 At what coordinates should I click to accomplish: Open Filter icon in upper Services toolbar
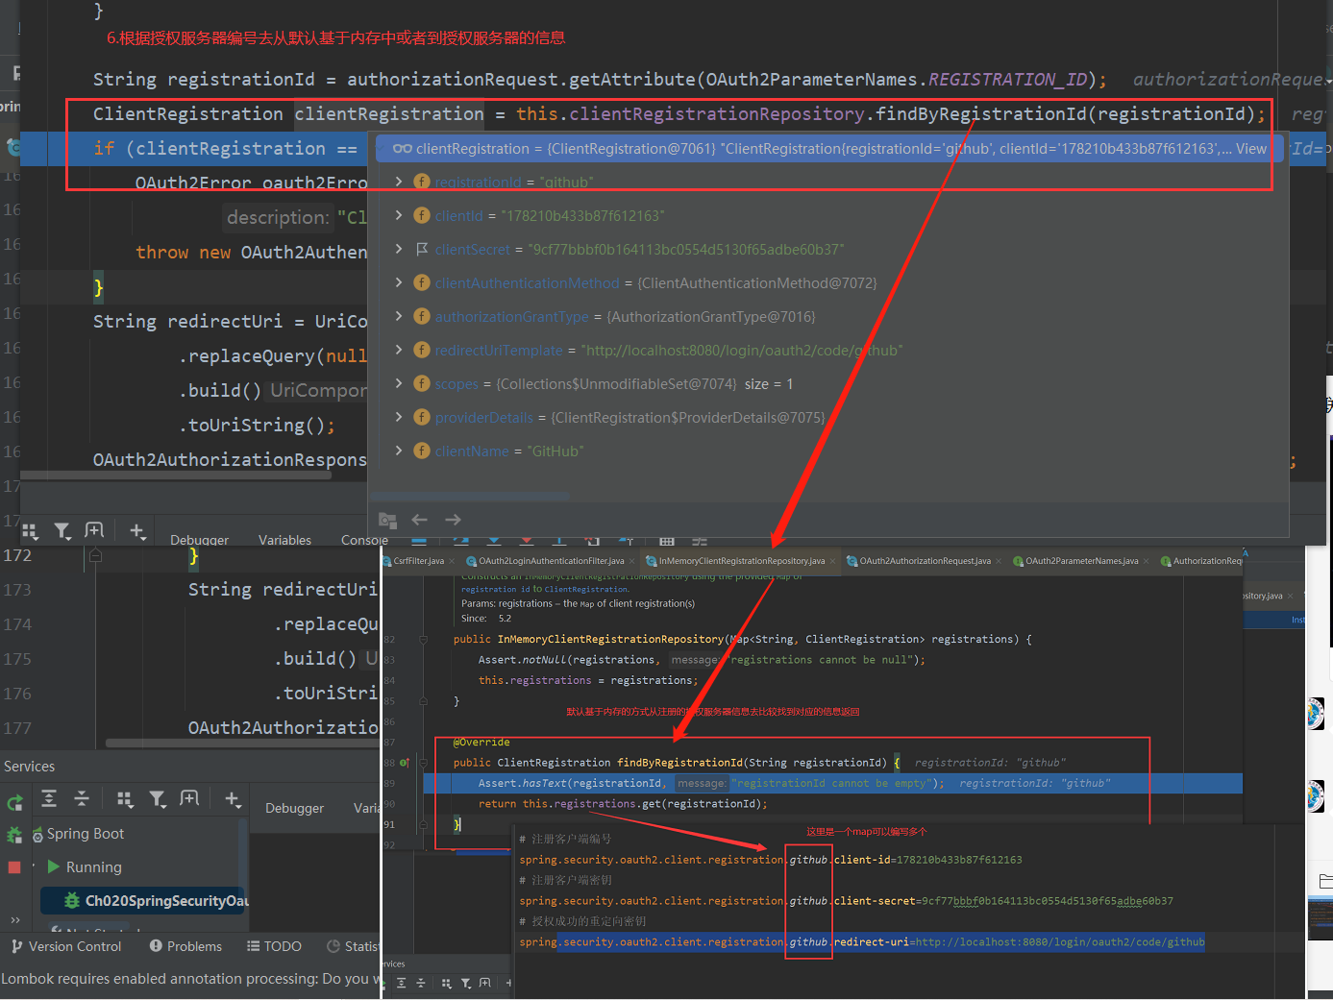[x=62, y=530]
